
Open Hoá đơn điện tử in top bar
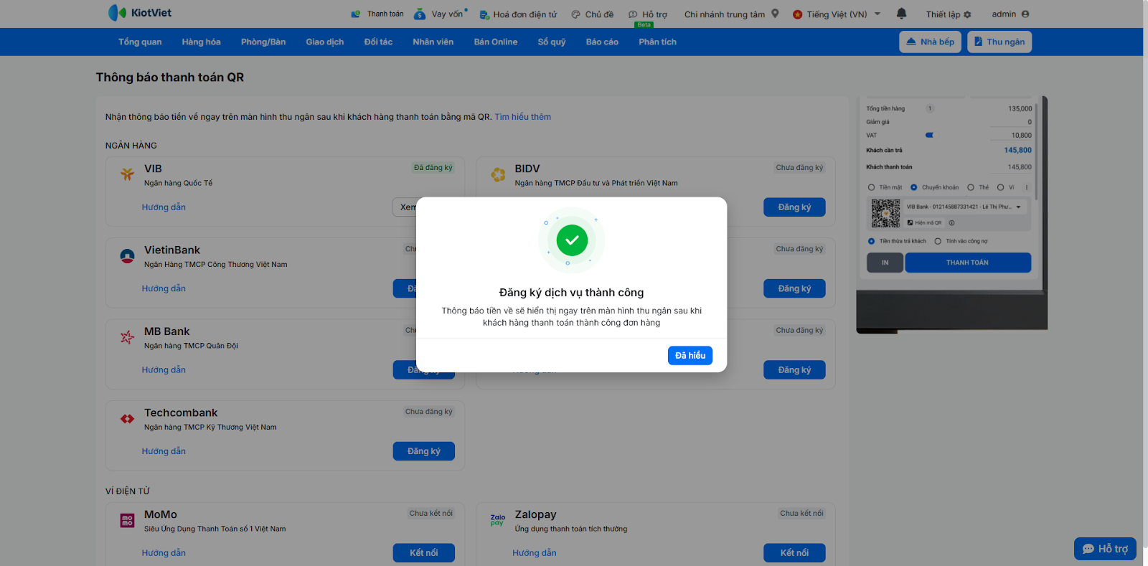(518, 14)
